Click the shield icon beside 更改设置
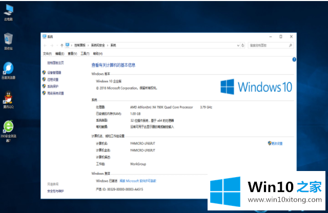This screenshot has width=328, height=213. coord(270,143)
